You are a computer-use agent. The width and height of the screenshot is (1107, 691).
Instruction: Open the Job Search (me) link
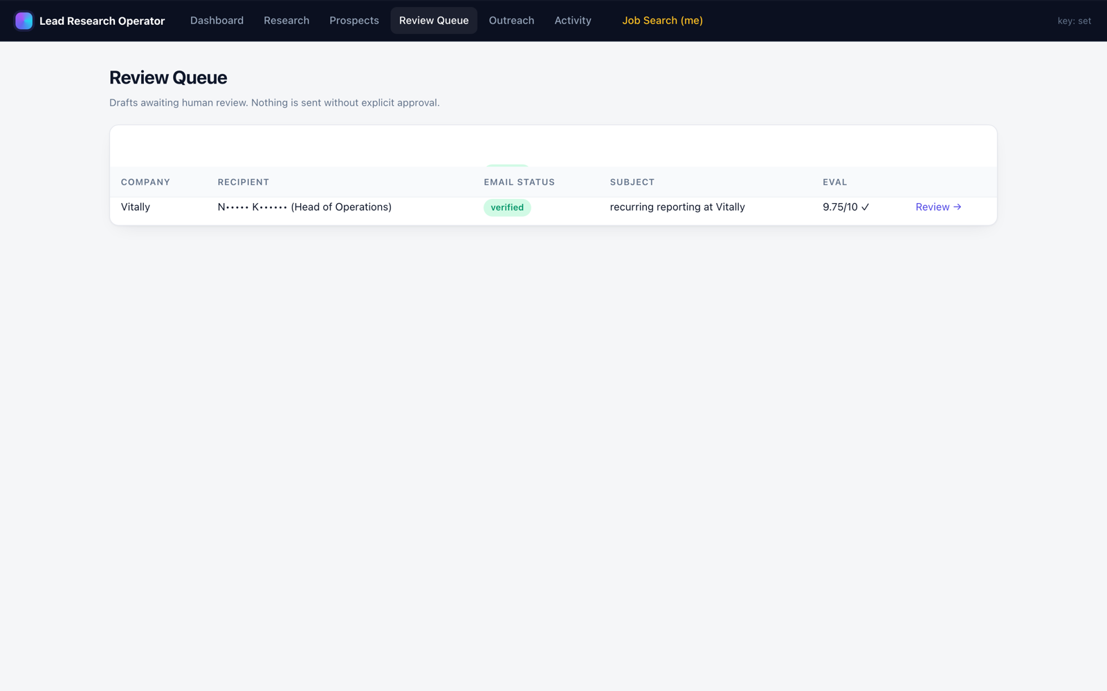click(662, 21)
